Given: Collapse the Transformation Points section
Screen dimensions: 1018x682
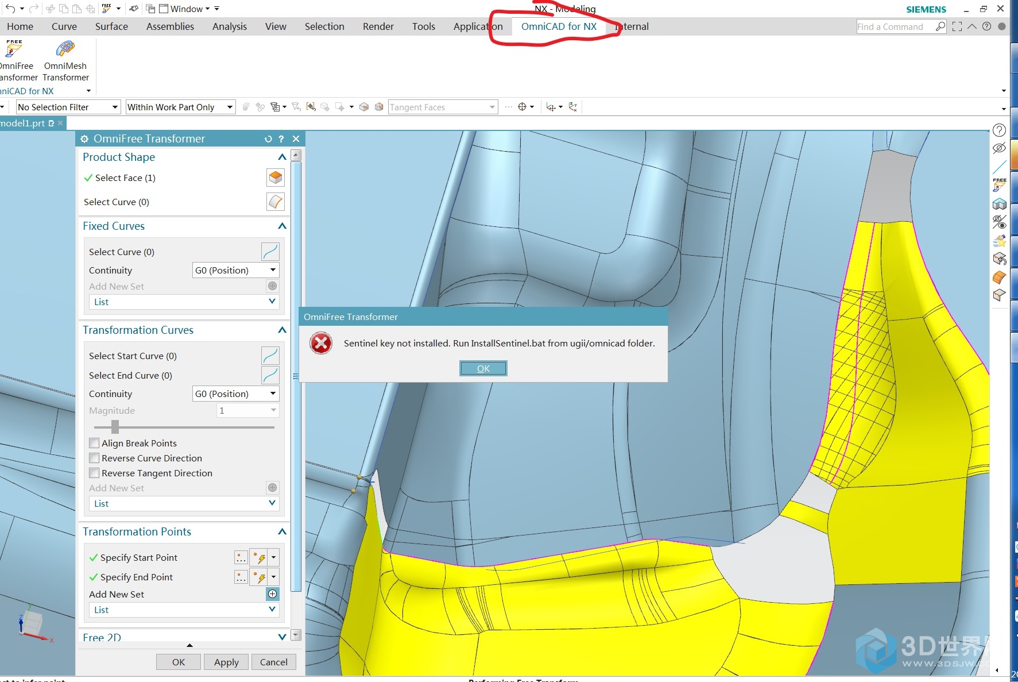Looking at the screenshot, I should tap(282, 531).
